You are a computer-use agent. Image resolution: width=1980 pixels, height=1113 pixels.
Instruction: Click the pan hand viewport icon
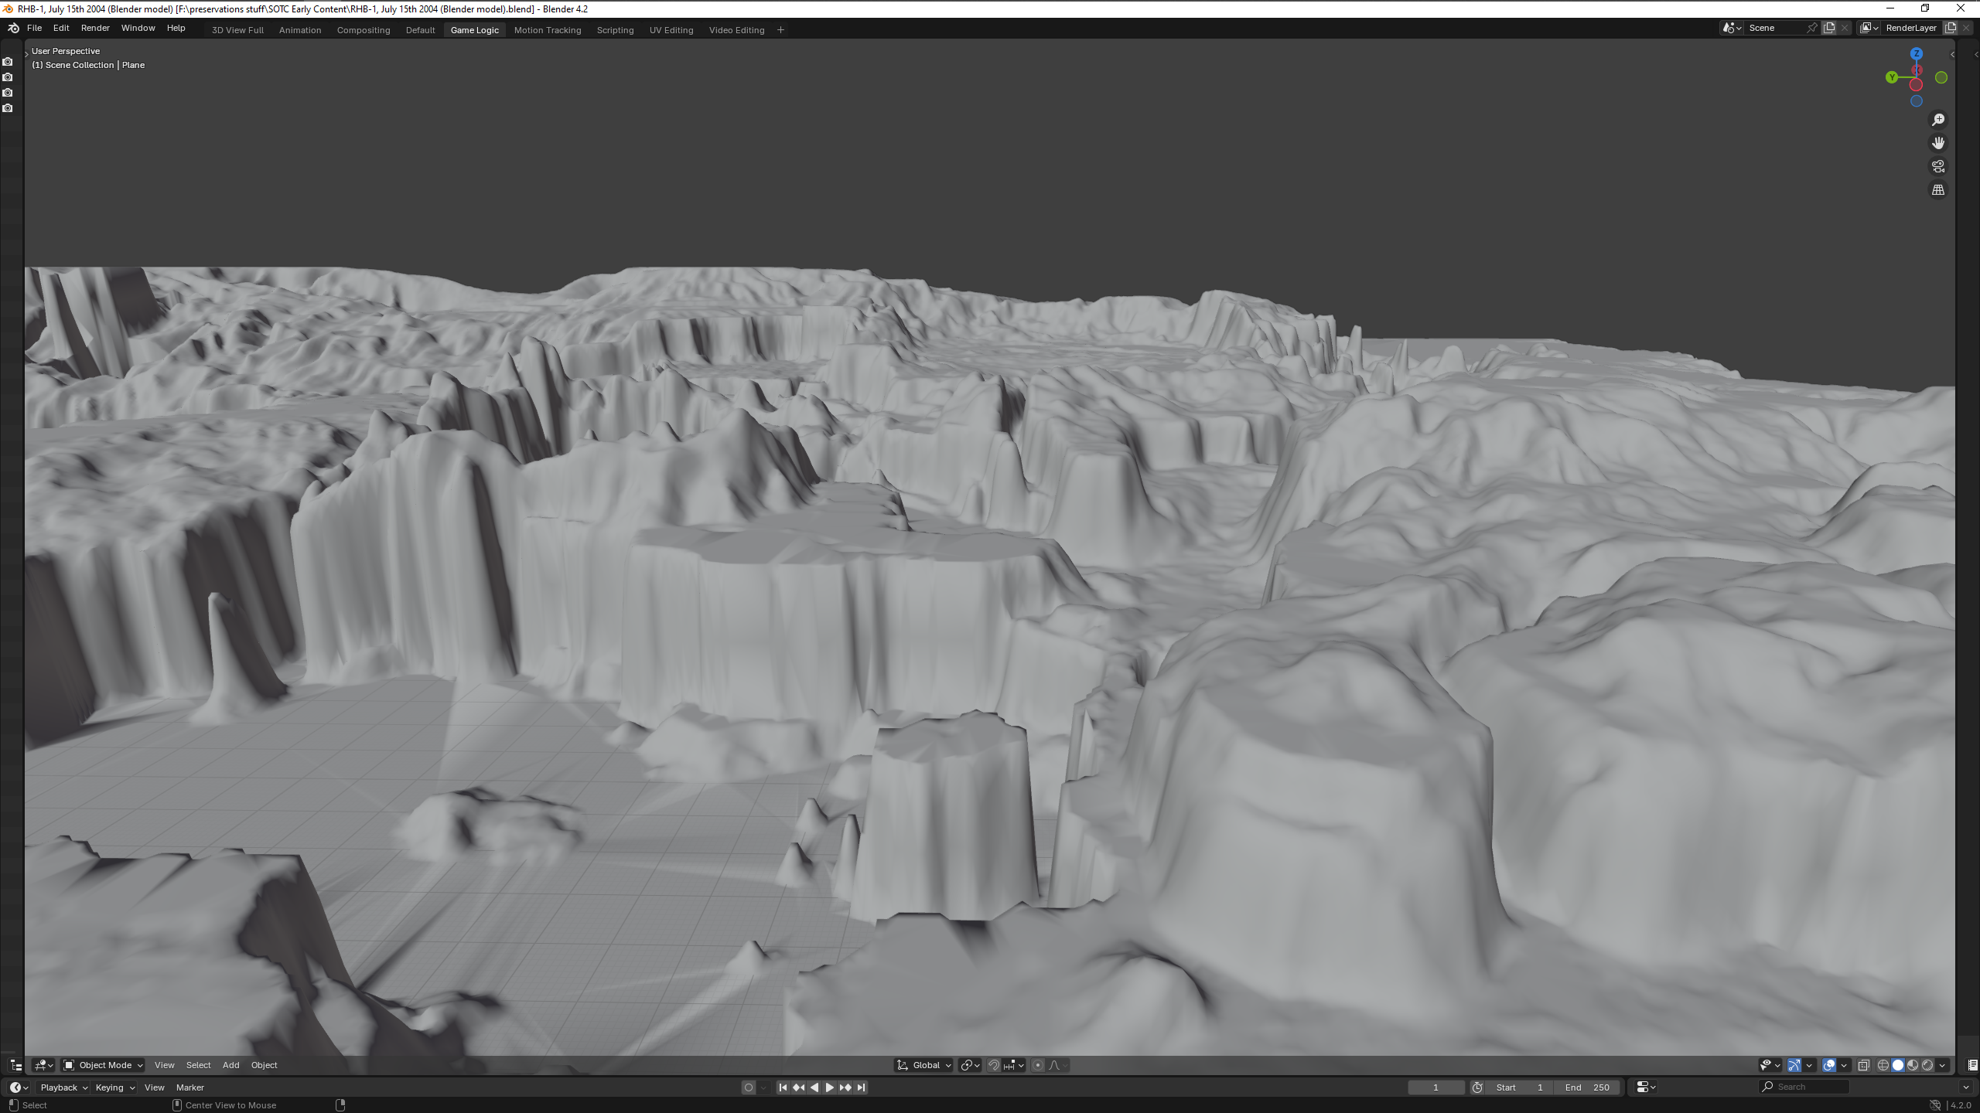pyautogui.click(x=1938, y=143)
